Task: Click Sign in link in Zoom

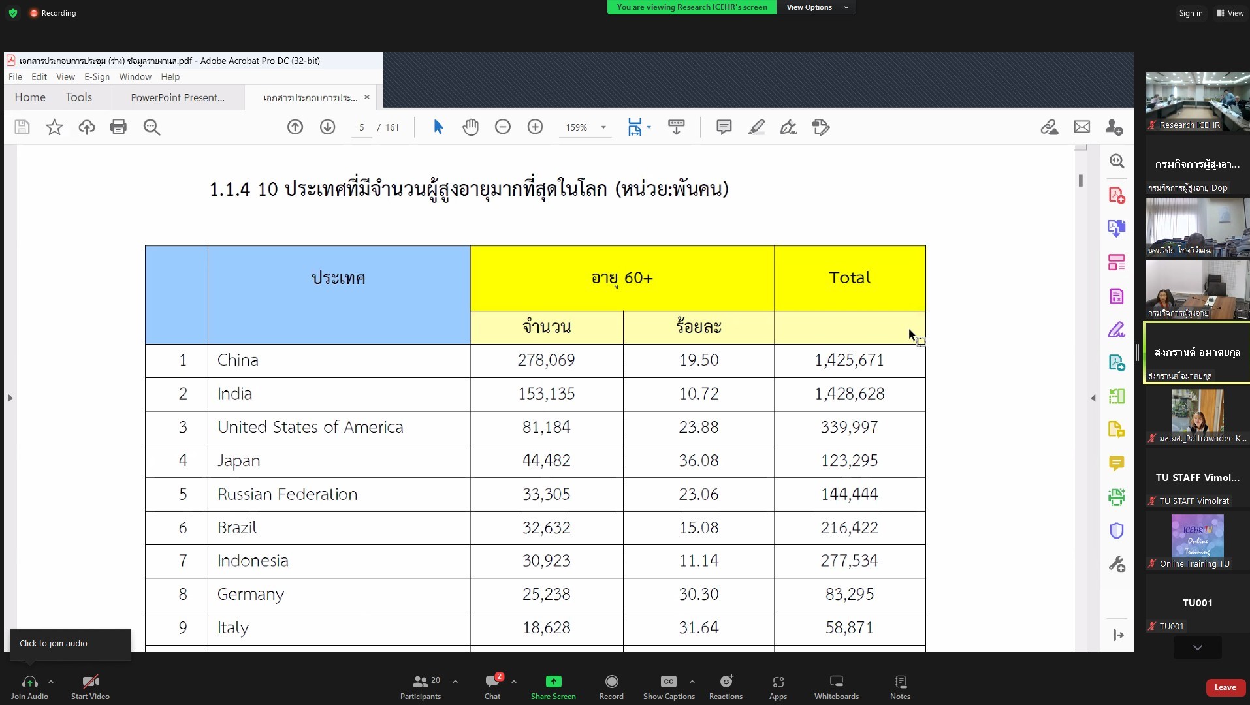Action: (x=1190, y=13)
